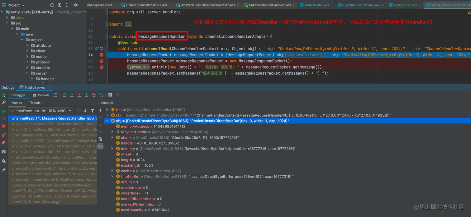The height and width of the screenshot is (217, 471).
Task: Open thread selector "nioEventLoo...in": RUNNING
Action: tap(40, 111)
